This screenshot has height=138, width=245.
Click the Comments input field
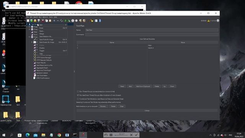point(152,34)
